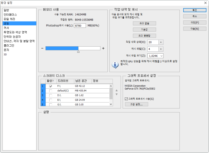Click the GB 42.12 free space cell
The image size is (209, 153).
click(x=80, y=86)
